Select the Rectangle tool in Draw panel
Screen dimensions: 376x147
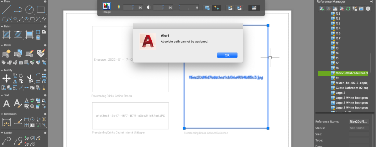click(x=41, y=10)
